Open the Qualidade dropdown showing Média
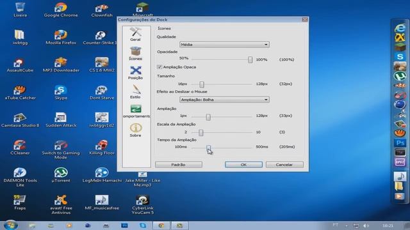410x230 pixels. coord(224,45)
